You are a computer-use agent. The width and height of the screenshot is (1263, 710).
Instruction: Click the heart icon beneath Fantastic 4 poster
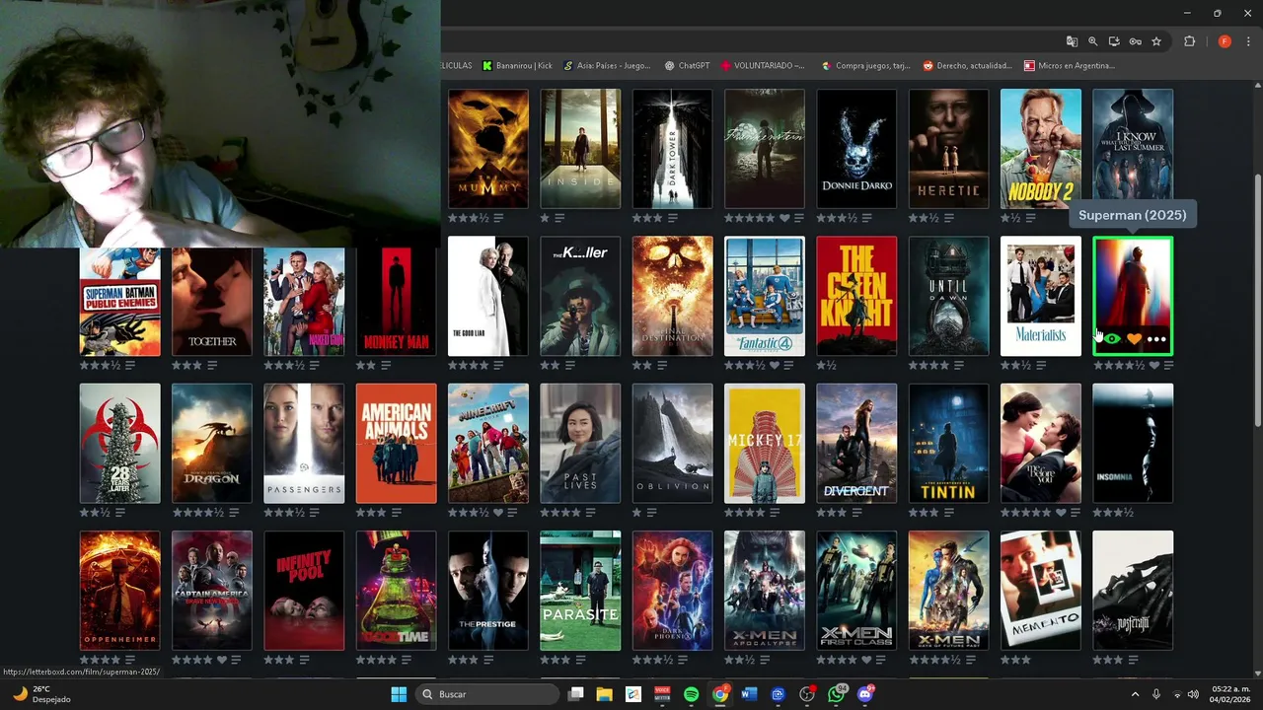tap(773, 365)
